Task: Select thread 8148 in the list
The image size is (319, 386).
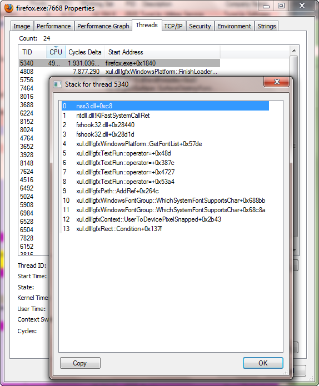Action: pos(27,163)
